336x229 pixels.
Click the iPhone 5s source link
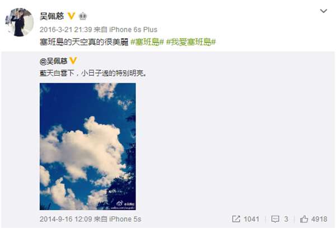[x=125, y=219]
